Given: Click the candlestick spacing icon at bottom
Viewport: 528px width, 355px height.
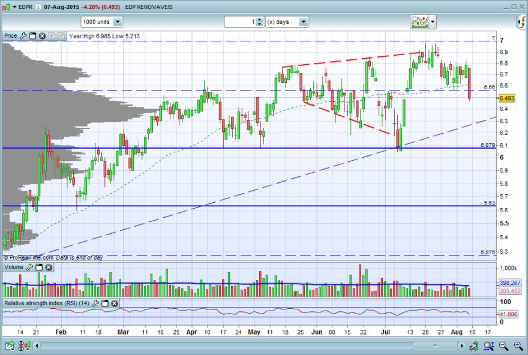Looking at the screenshot, I should [25, 345].
